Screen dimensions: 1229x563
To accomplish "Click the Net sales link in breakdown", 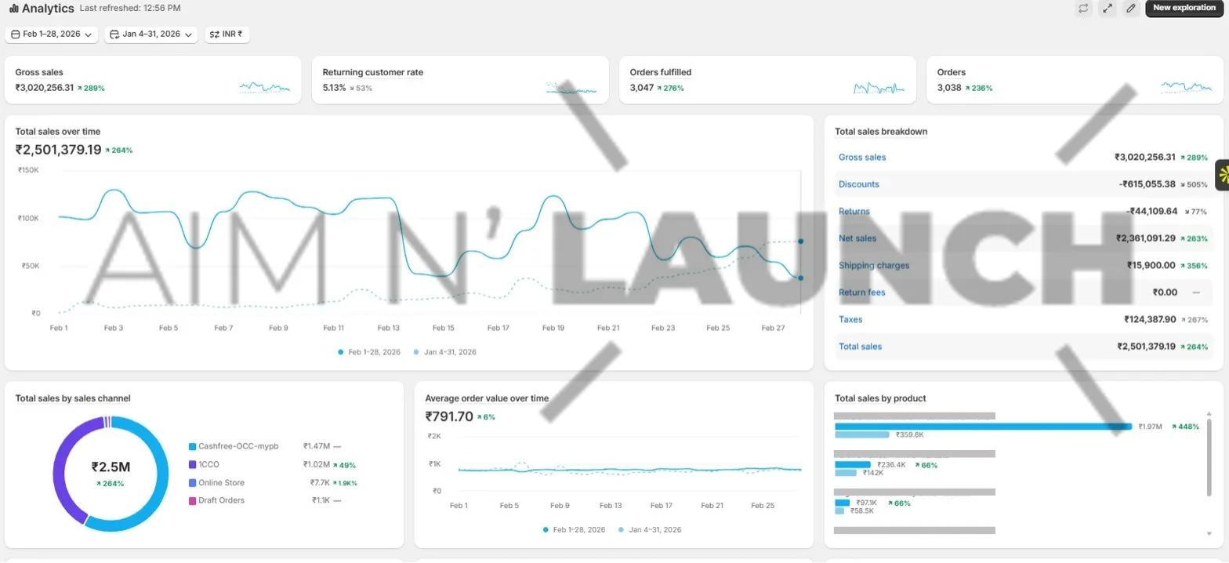I will click(x=857, y=238).
